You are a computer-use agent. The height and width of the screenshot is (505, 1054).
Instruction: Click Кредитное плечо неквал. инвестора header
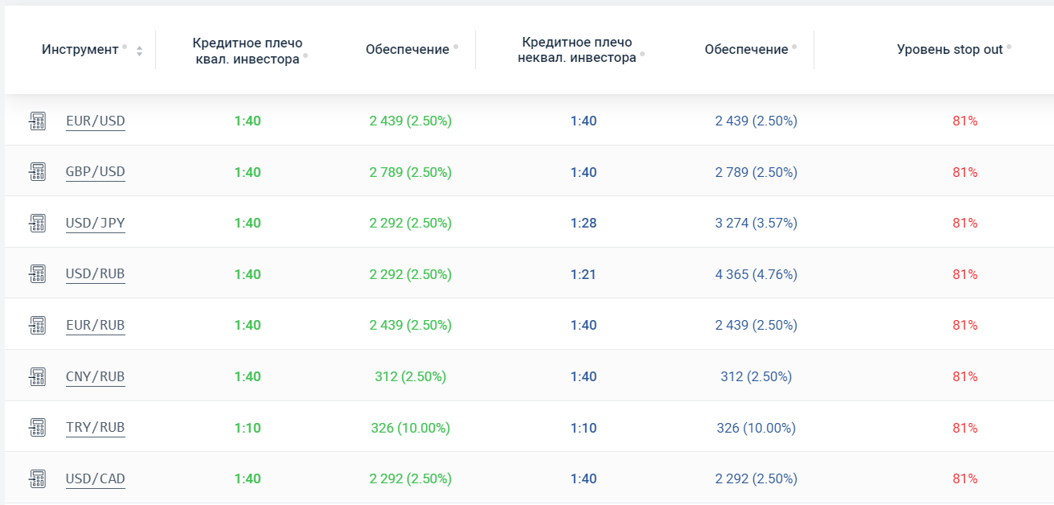(577, 50)
